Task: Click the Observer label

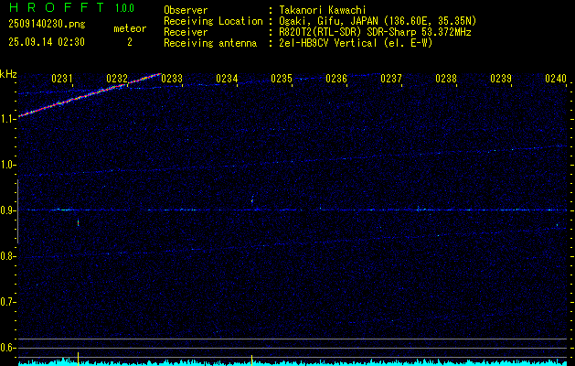Action: pyautogui.click(x=186, y=10)
